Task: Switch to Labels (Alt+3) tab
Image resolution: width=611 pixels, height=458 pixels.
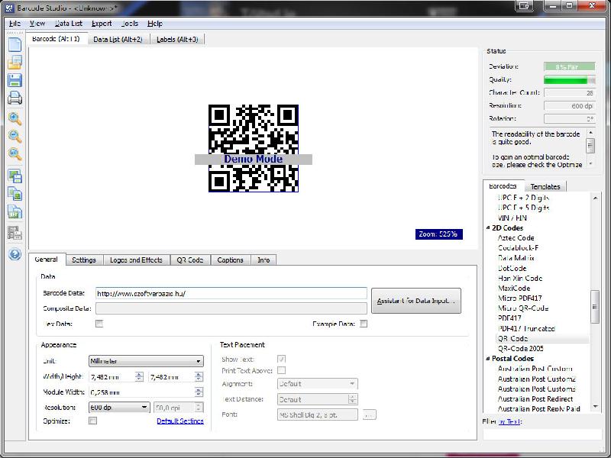Action: tap(177, 40)
